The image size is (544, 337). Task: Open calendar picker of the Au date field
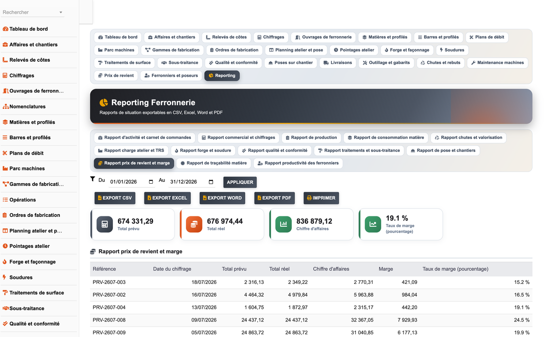(211, 182)
